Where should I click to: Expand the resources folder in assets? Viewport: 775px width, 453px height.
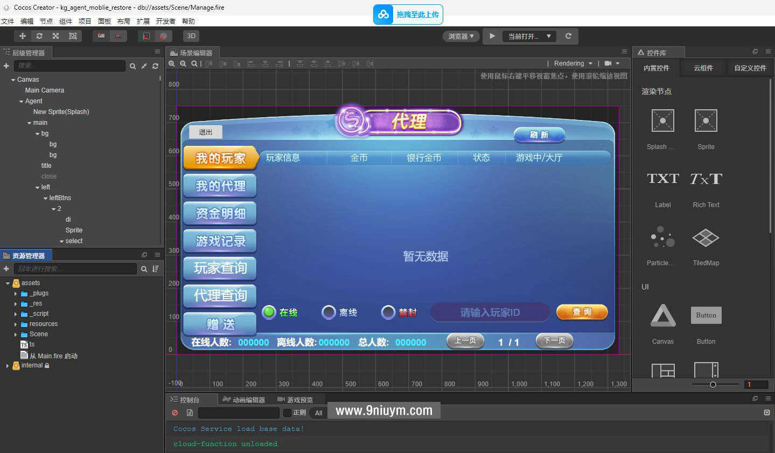click(16, 324)
